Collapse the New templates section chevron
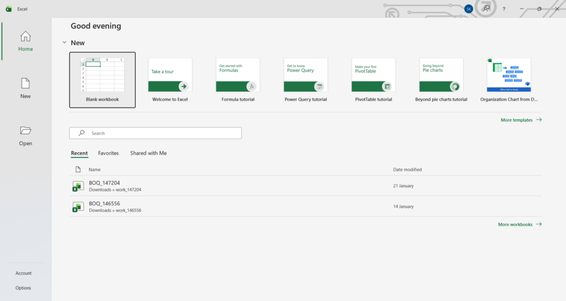Viewport: 566px width, 301px height. (x=65, y=43)
